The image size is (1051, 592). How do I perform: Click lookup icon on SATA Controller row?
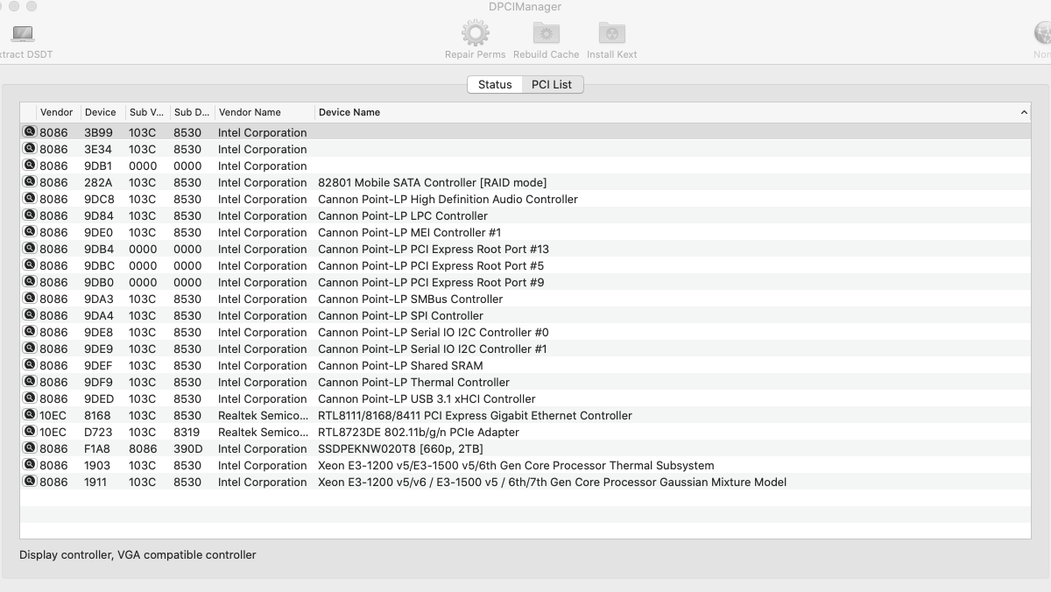click(x=30, y=181)
